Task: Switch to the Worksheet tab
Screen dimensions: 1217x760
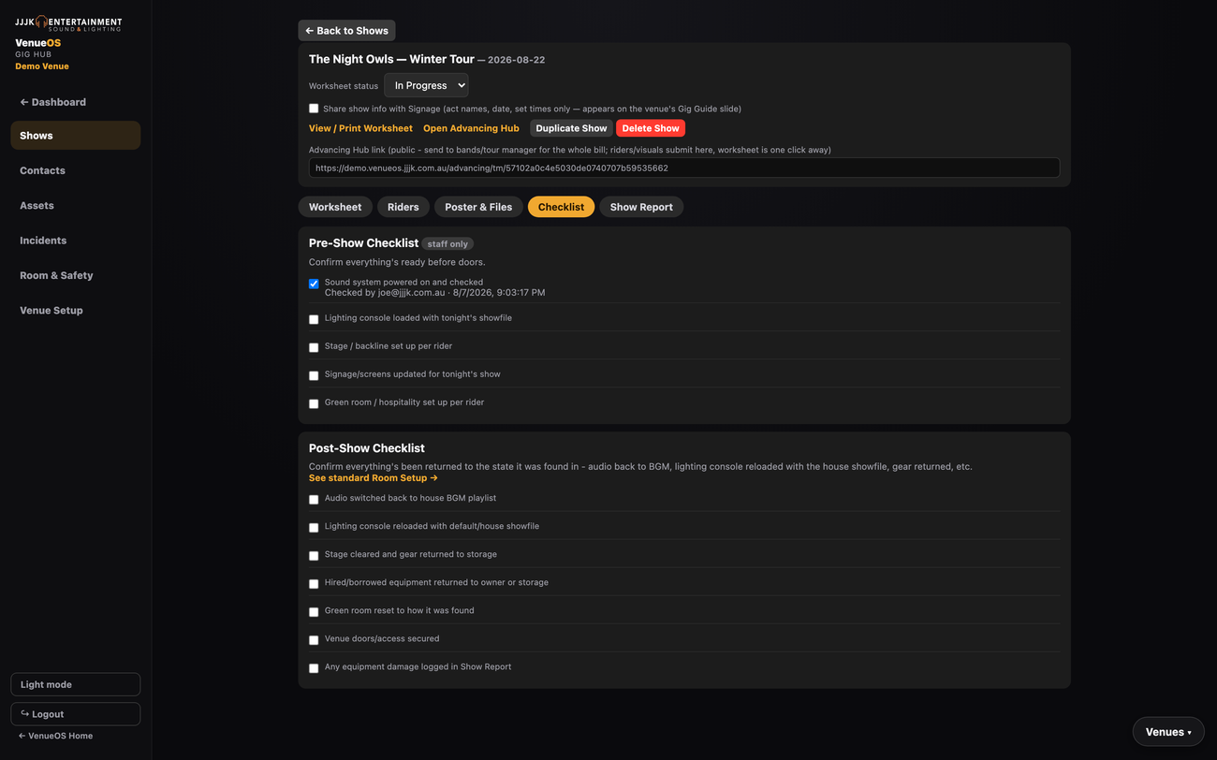Action: coord(335,207)
